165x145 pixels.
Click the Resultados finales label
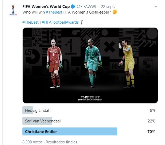tap(62, 142)
